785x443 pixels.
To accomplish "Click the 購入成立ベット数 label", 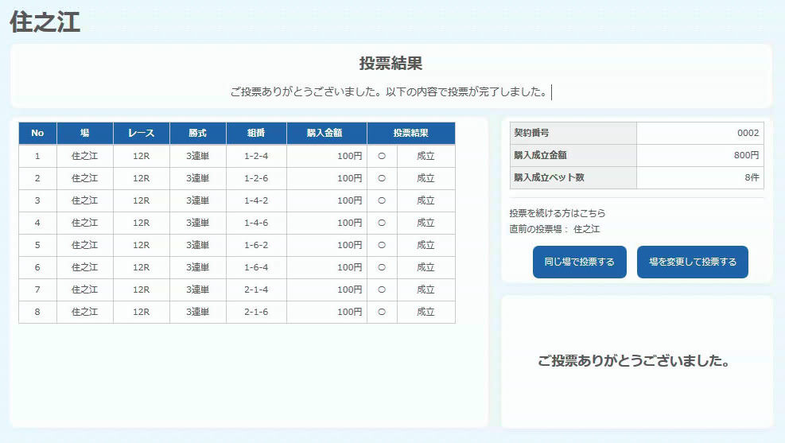I will [x=550, y=177].
